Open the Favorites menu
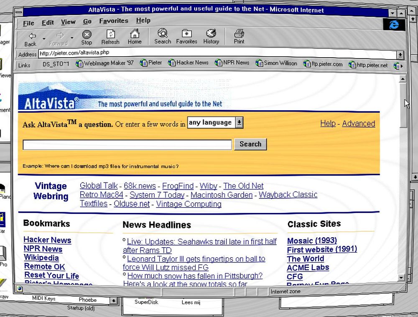Screen dimensions: 418x317 tap(114, 21)
